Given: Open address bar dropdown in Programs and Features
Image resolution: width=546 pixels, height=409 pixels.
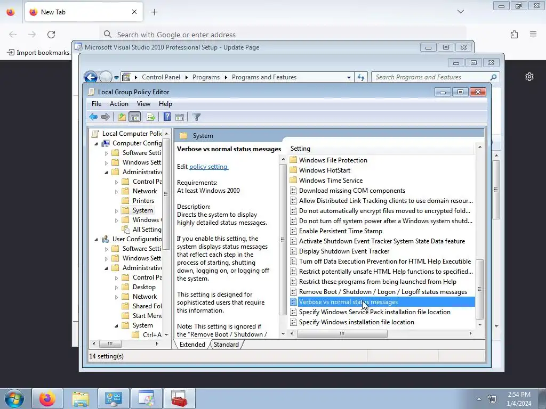Looking at the screenshot, I should click(x=349, y=78).
